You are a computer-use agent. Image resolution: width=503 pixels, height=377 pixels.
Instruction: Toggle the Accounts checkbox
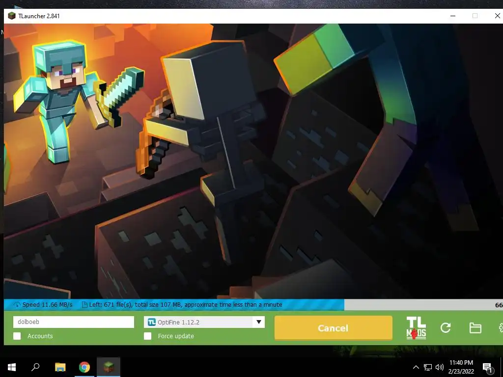point(17,336)
